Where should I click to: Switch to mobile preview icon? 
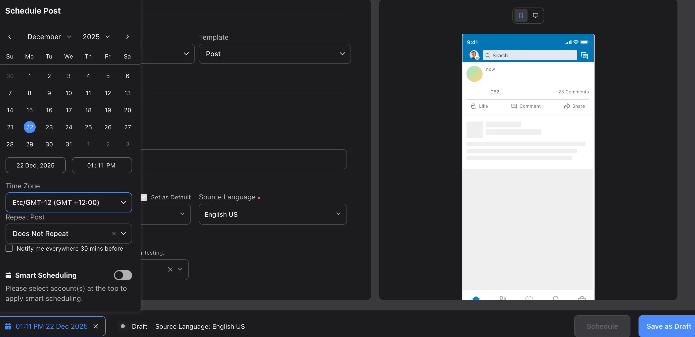521,15
